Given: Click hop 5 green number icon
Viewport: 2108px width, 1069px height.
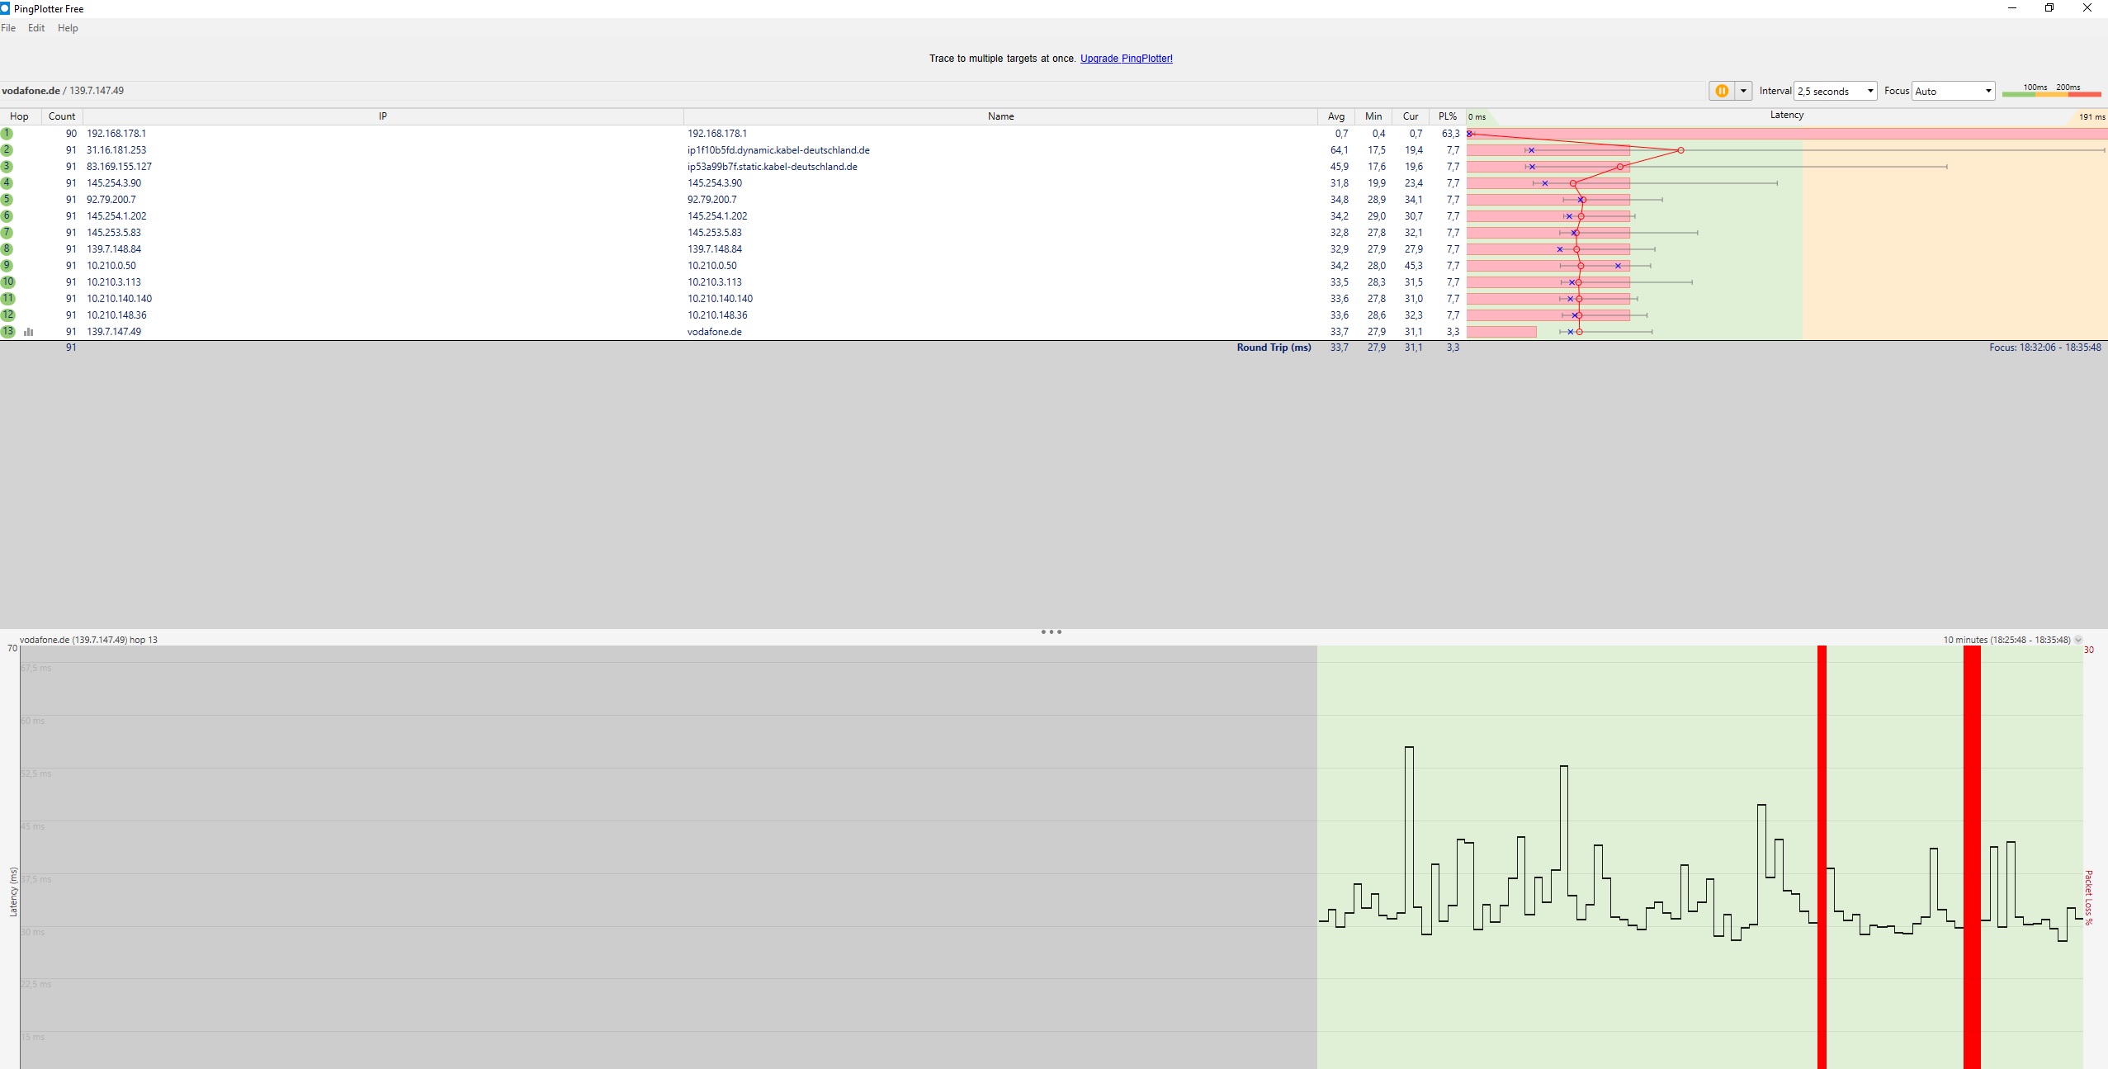Looking at the screenshot, I should click(7, 200).
